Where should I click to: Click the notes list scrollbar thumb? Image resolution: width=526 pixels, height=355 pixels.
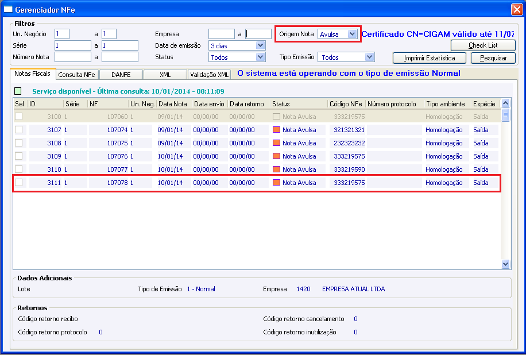[505, 115]
